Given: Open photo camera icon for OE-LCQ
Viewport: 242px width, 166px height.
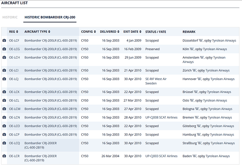Looking at the screenshot, I should pos(4,143).
